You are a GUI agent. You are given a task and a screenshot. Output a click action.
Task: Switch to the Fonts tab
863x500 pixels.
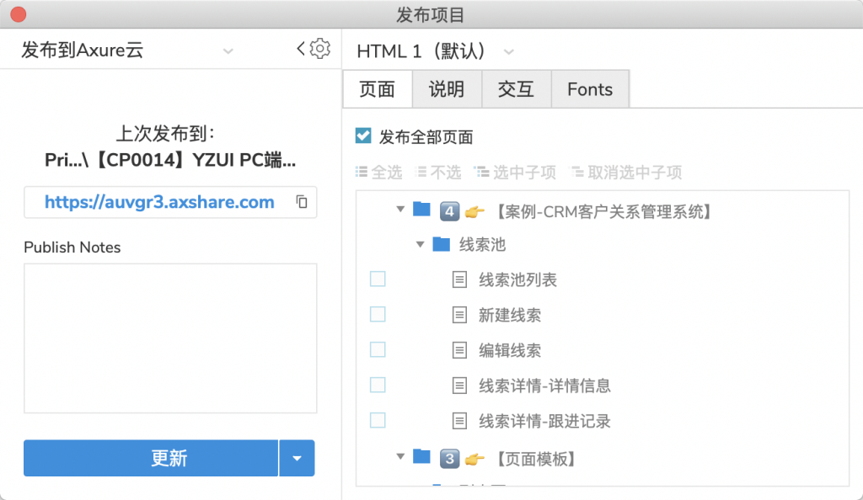pyautogui.click(x=590, y=89)
